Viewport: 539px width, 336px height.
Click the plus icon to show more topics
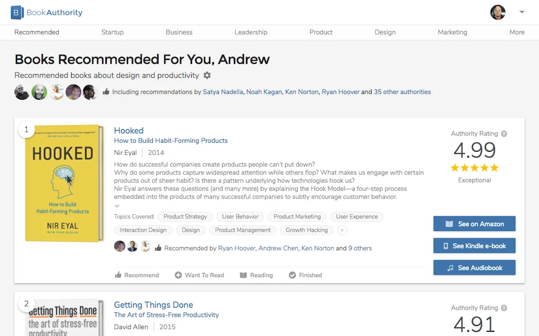[342, 230]
